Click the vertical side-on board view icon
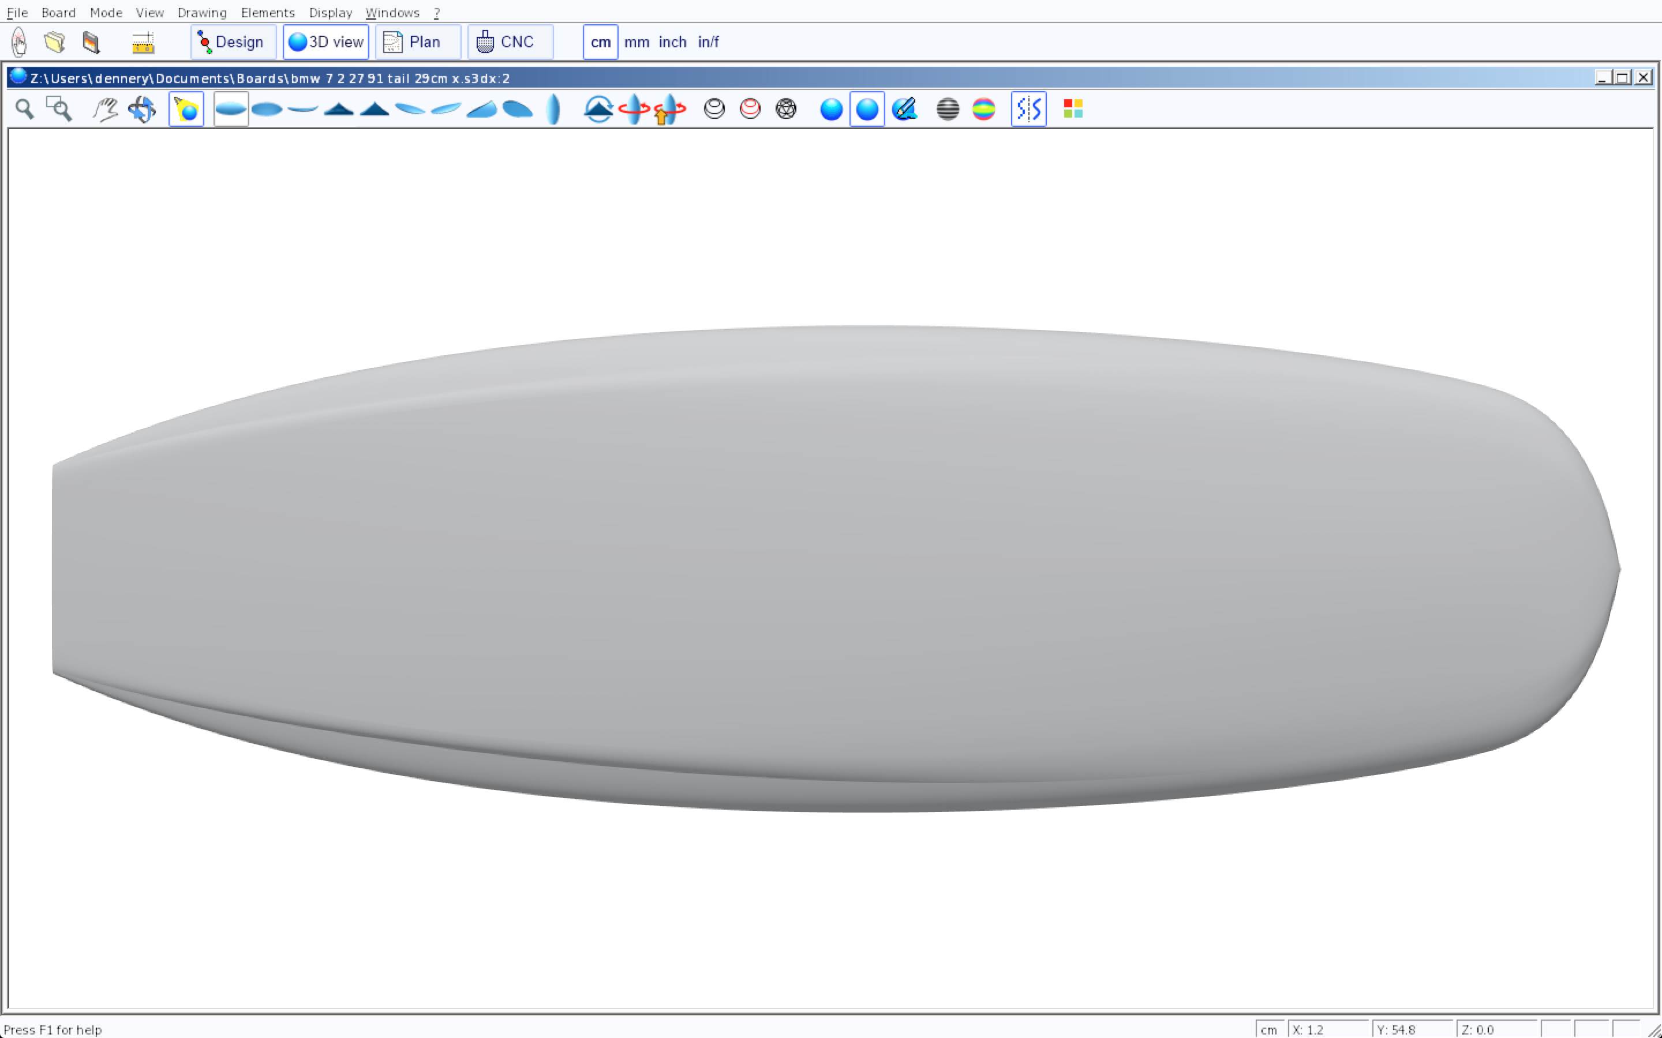 [x=553, y=109]
